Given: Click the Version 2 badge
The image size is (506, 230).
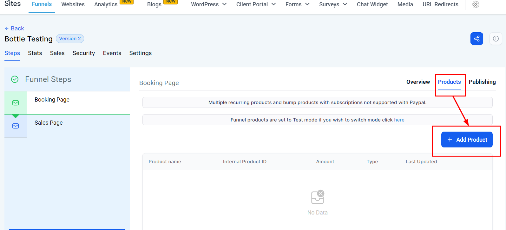Looking at the screenshot, I should click(x=70, y=39).
